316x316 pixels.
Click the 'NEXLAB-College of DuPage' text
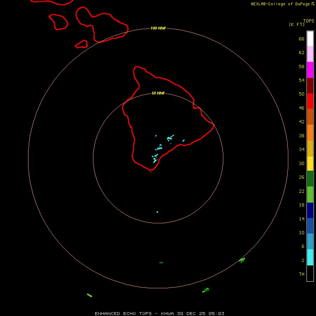280,4
